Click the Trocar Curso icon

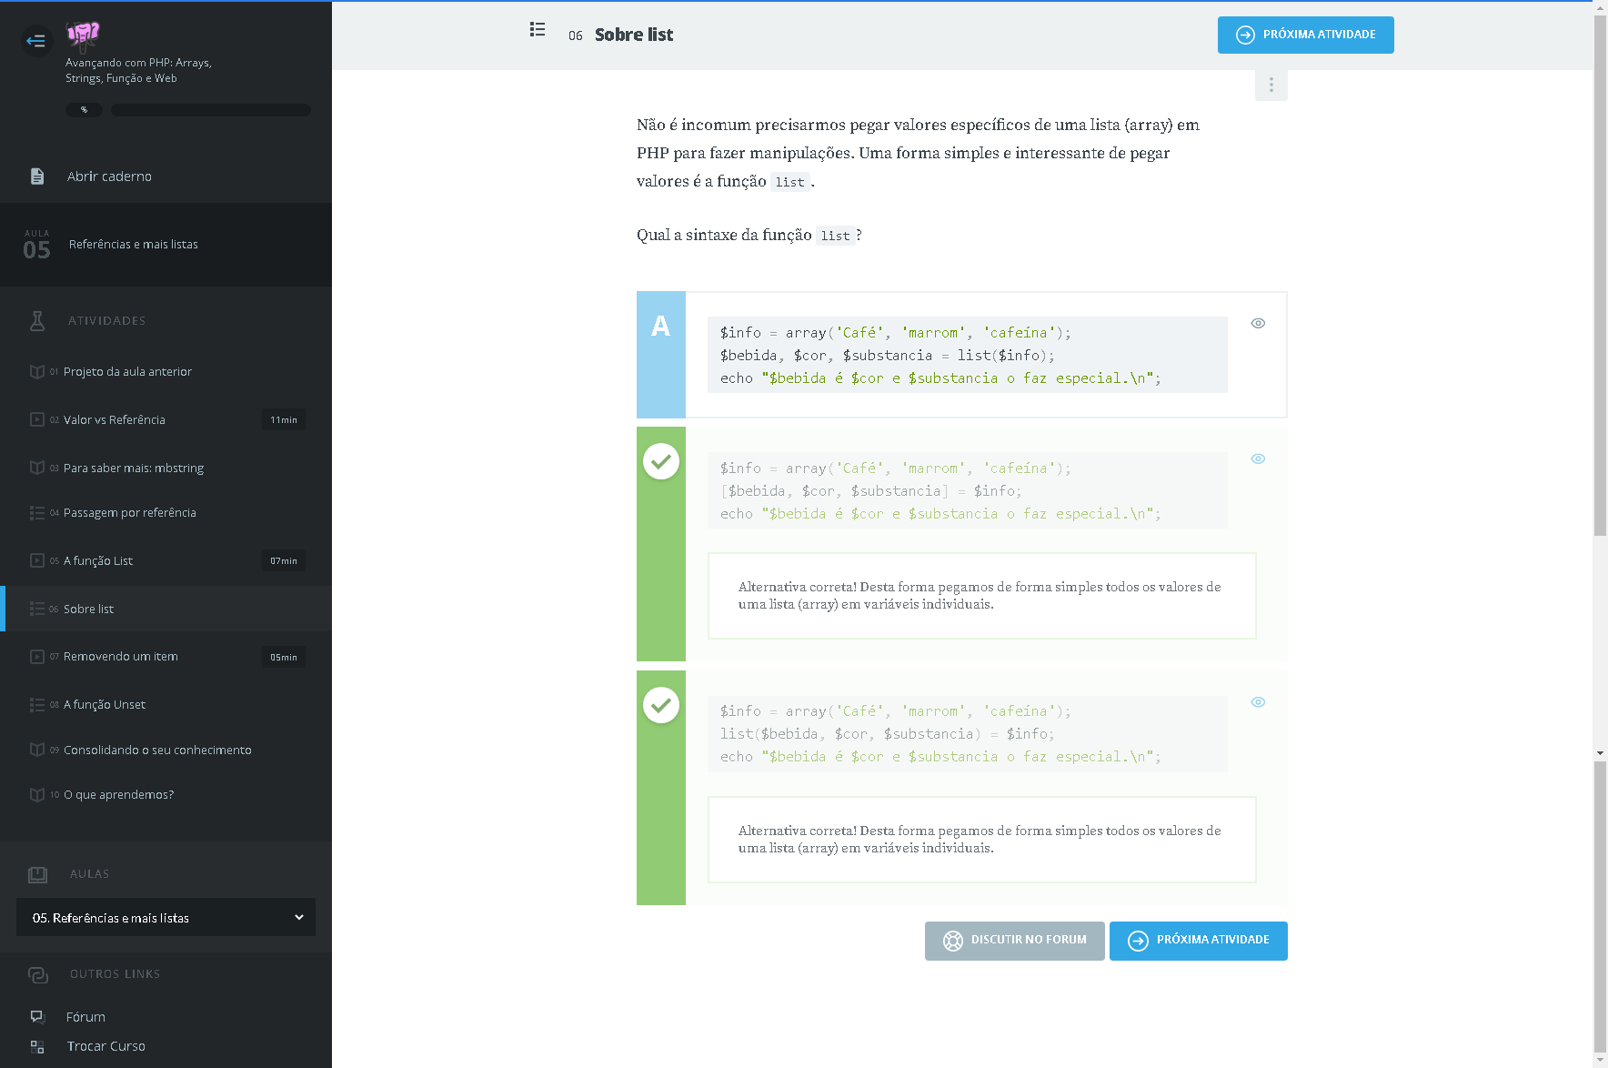pos(37,1046)
